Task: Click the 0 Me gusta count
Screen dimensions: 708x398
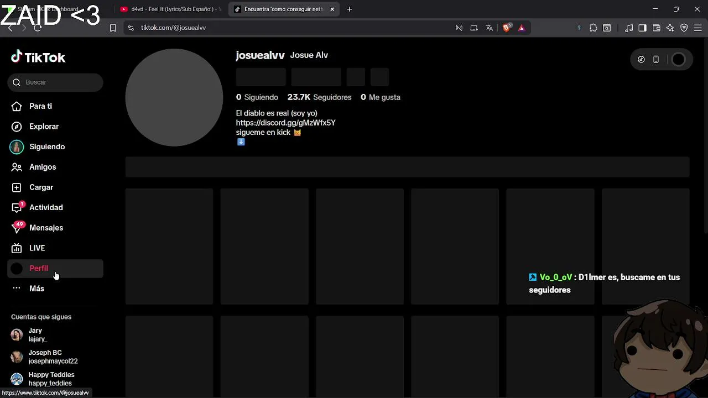Action: pyautogui.click(x=381, y=97)
